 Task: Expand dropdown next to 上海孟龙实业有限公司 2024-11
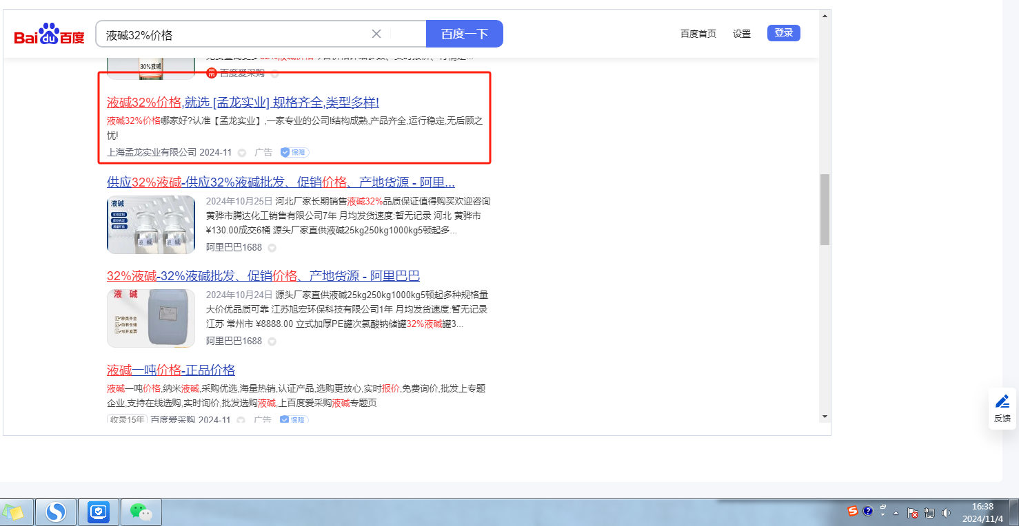tap(242, 153)
